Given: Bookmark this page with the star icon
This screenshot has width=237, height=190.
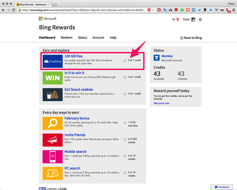Looking at the screenshot, I should coord(153,10).
